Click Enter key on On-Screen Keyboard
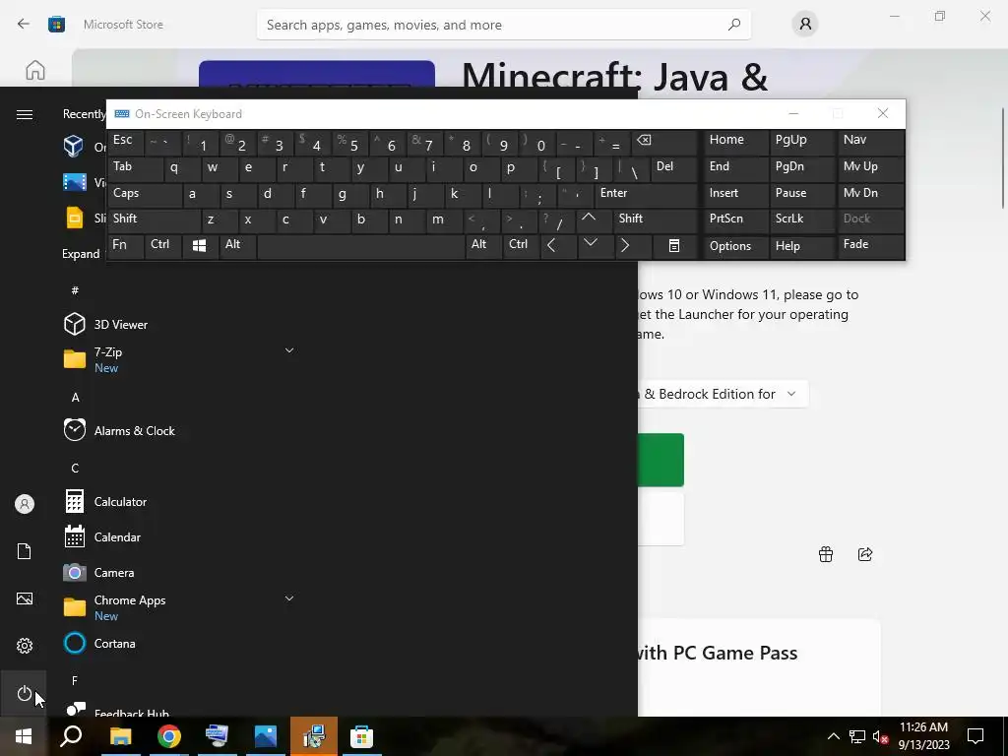This screenshot has height=756, width=1008. [646, 194]
